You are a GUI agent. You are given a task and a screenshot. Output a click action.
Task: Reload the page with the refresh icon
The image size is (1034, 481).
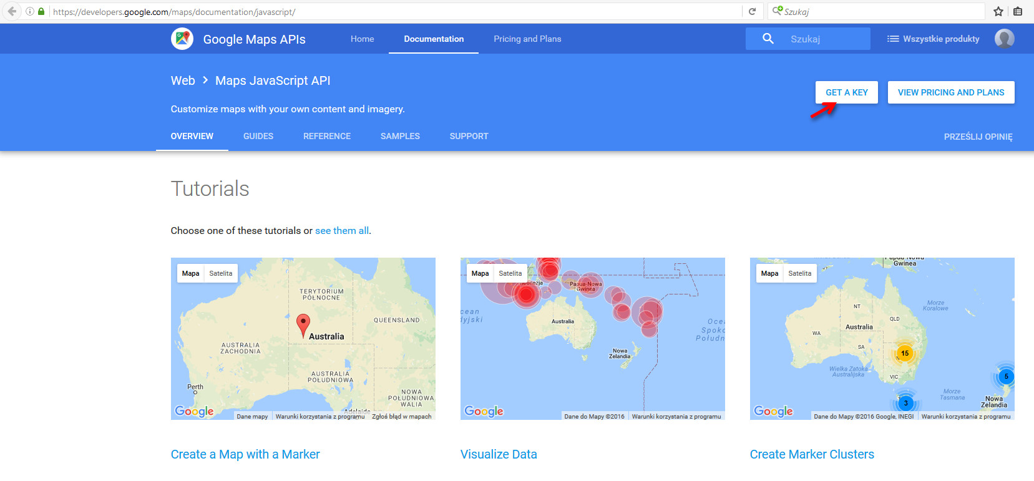pos(752,11)
